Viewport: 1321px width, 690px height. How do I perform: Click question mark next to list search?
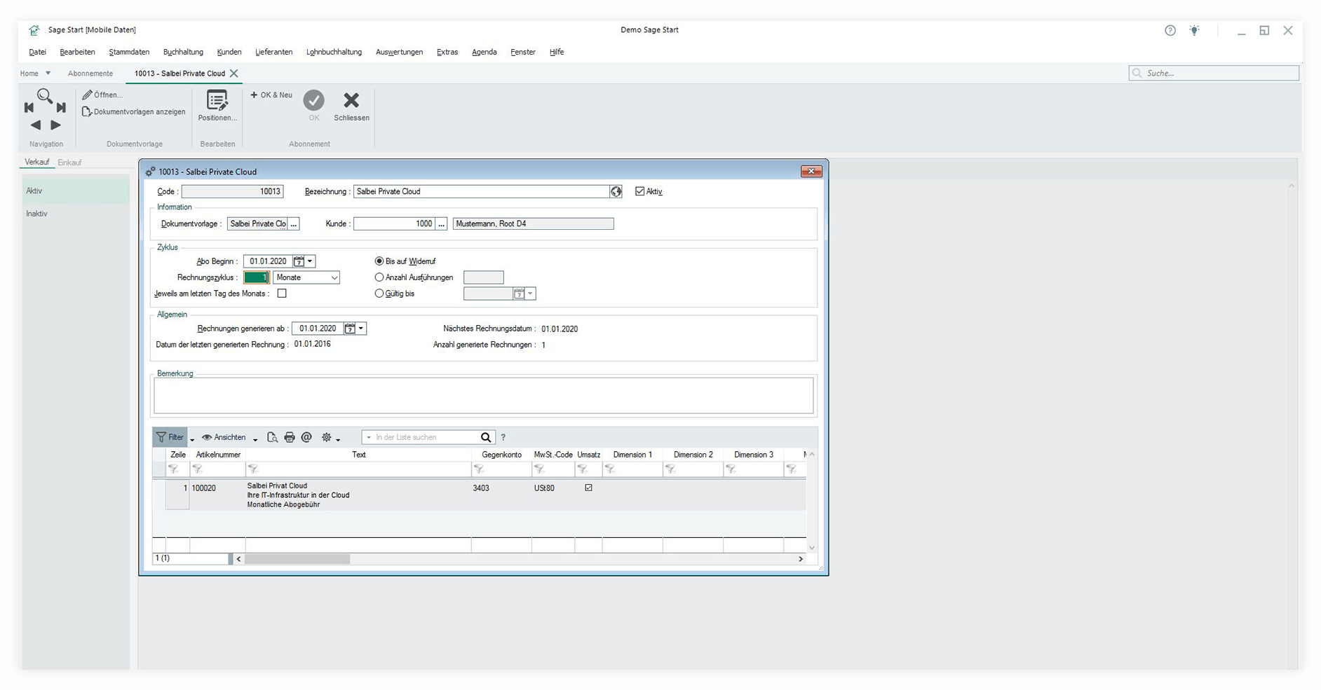coord(503,437)
